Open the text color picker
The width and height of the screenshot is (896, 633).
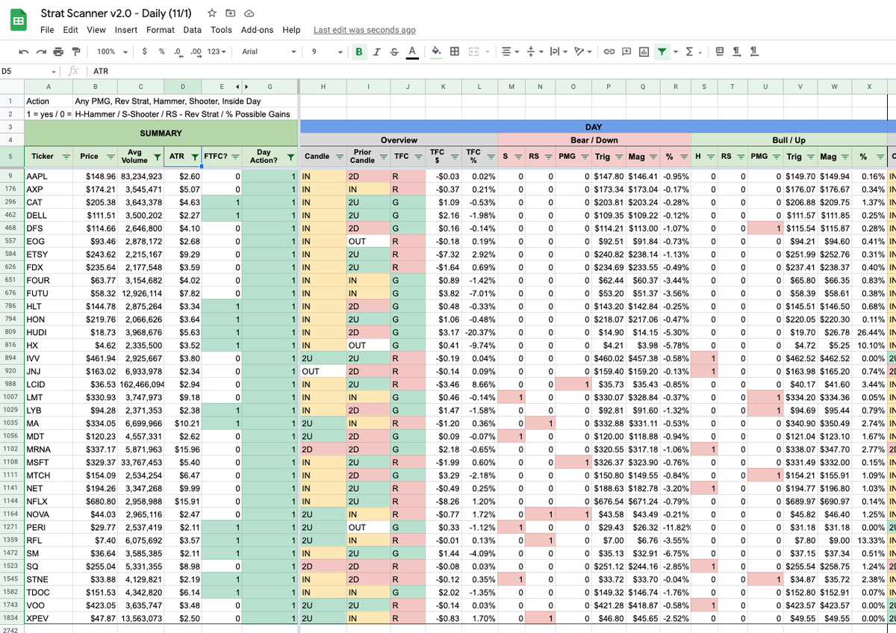click(411, 52)
